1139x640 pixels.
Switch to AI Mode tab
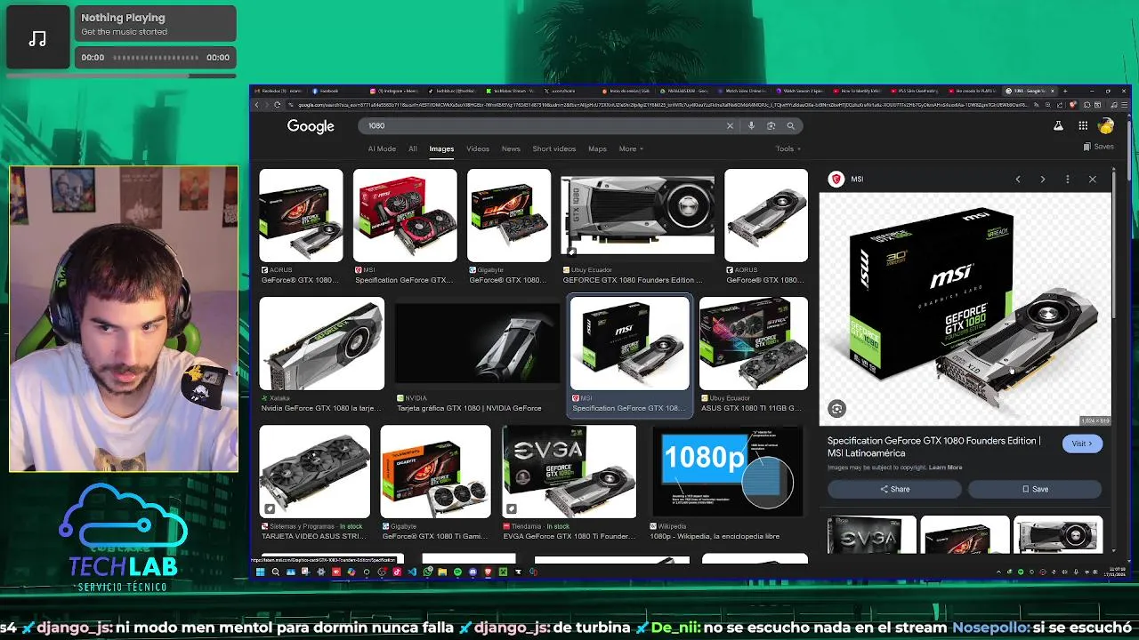tap(382, 149)
